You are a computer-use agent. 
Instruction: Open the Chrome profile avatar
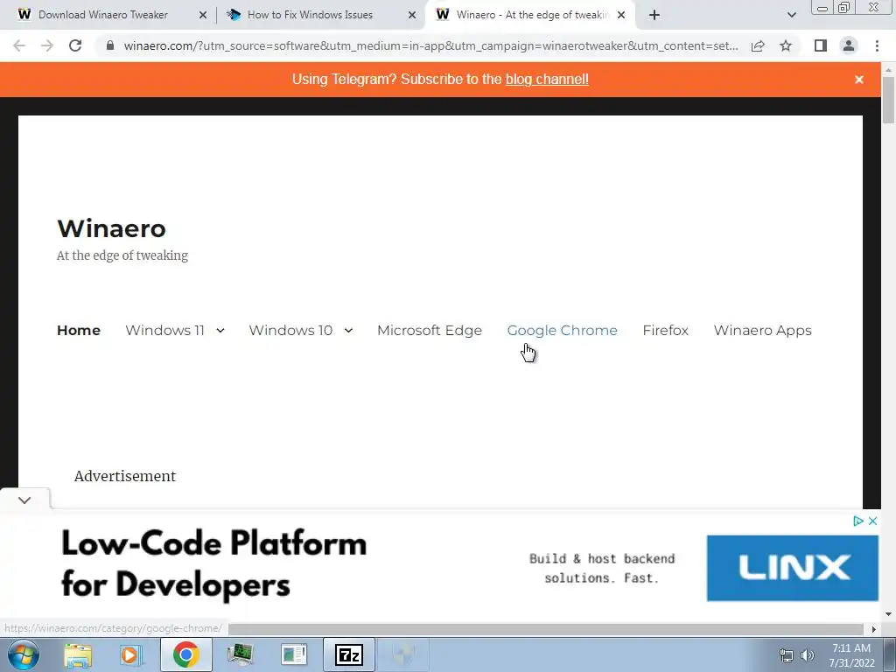point(849,45)
